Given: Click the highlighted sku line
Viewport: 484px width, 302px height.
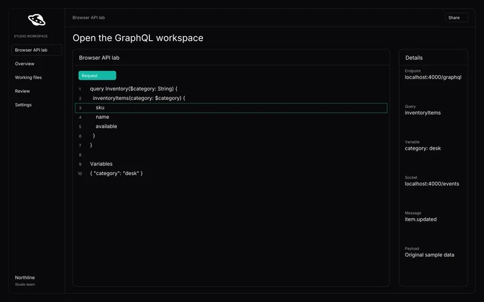Looking at the screenshot, I should [231, 108].
